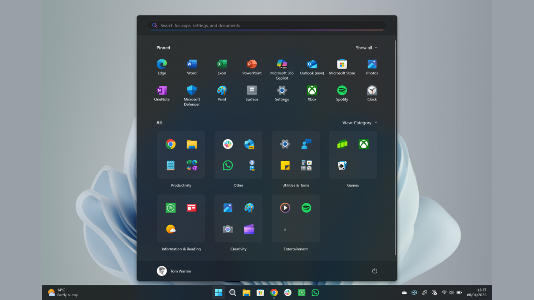This screenshot has width=534, height=300.
Task: Open Photos in the Creativity category
Action: 228,207
